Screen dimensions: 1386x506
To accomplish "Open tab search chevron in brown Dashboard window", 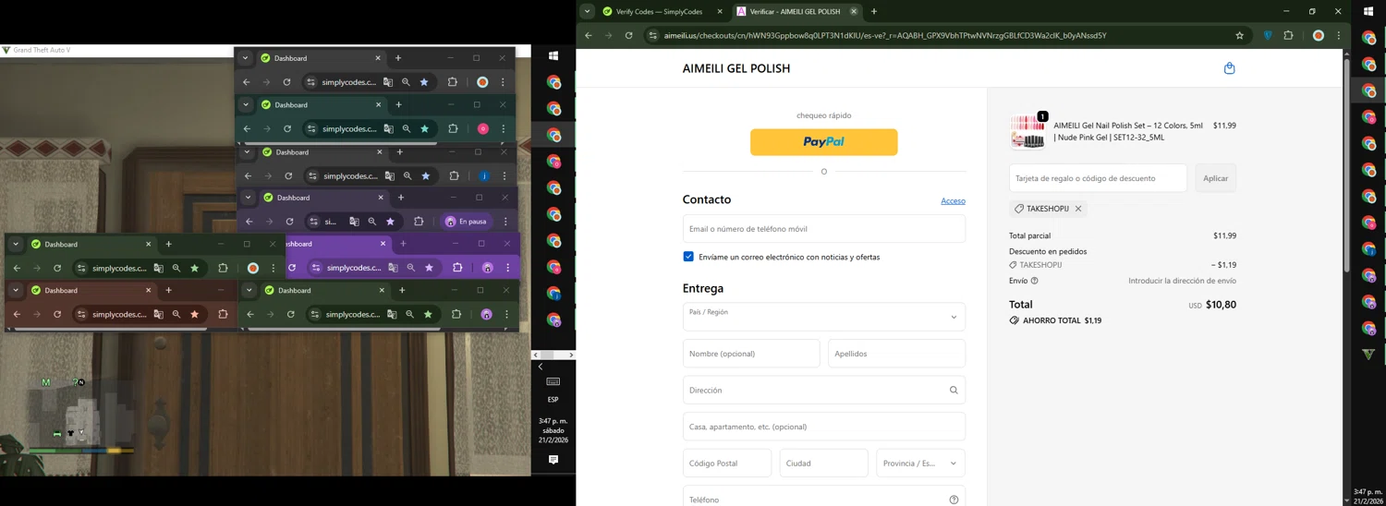I will point(16,291).
